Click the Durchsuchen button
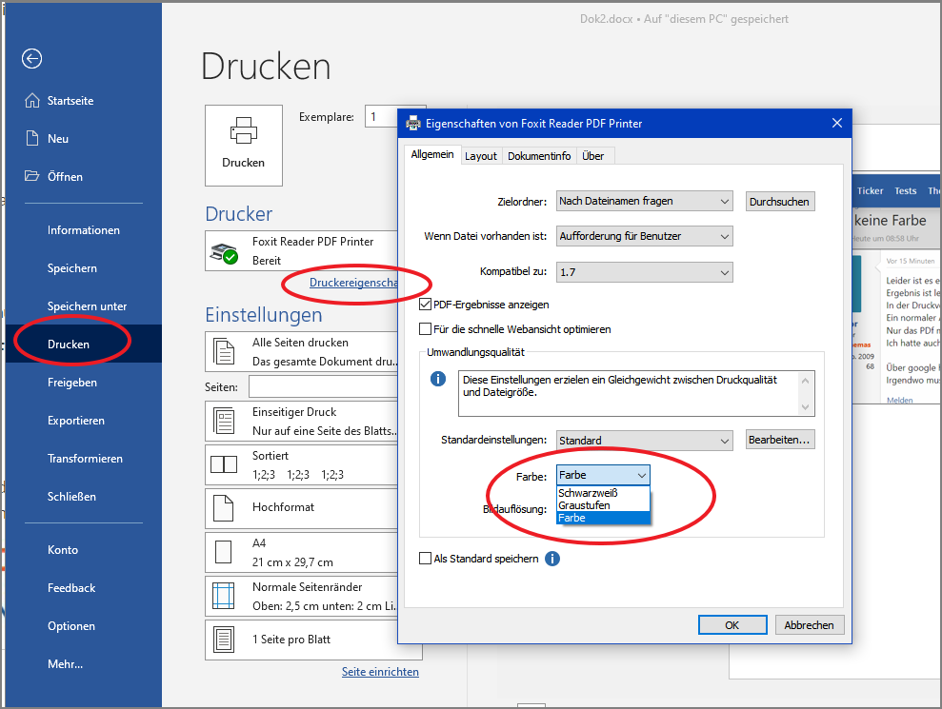Image resolution: width=942 pixels, height=709 pixels. point(779,202)
